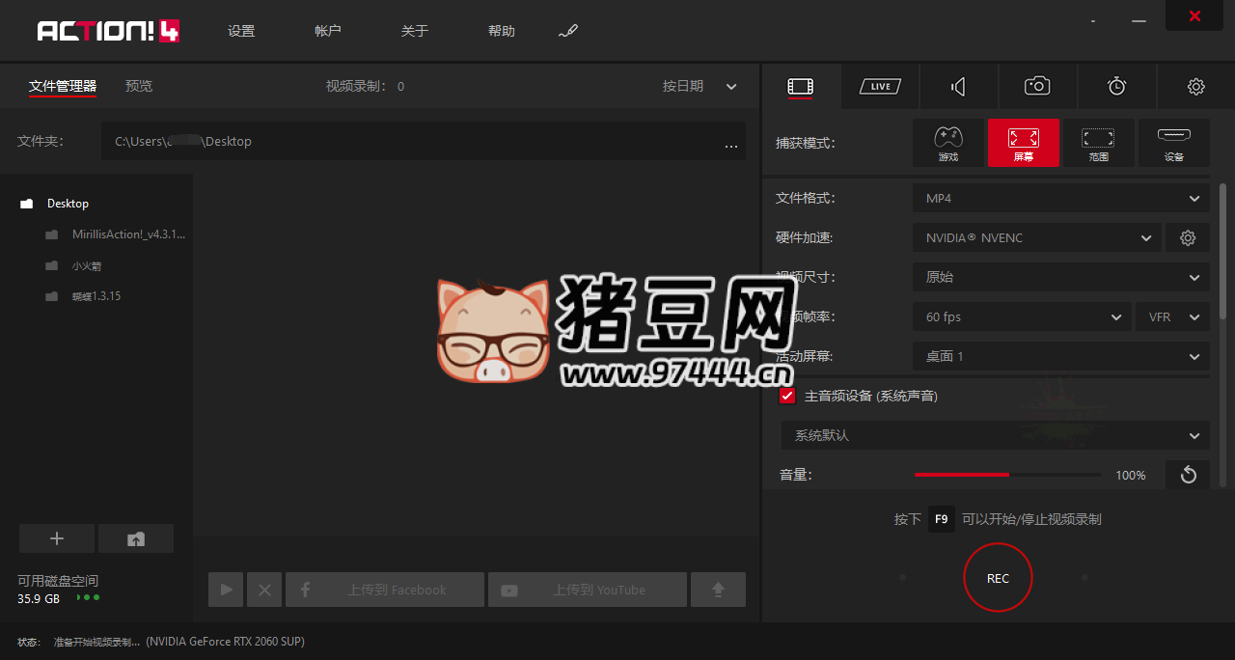The image size is (1235, 660).
Task: Open the MP4 file format dropdown
Action: (1059, 198)
